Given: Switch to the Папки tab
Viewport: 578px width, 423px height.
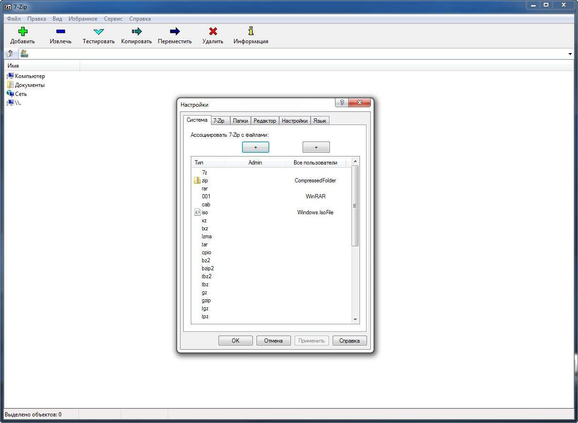Looking at the screenshot, I should point(240,121).
